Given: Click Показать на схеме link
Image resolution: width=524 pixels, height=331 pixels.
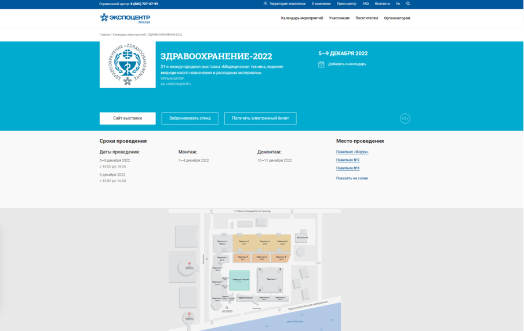Looking at the screenshot, I should pos(352,178).
